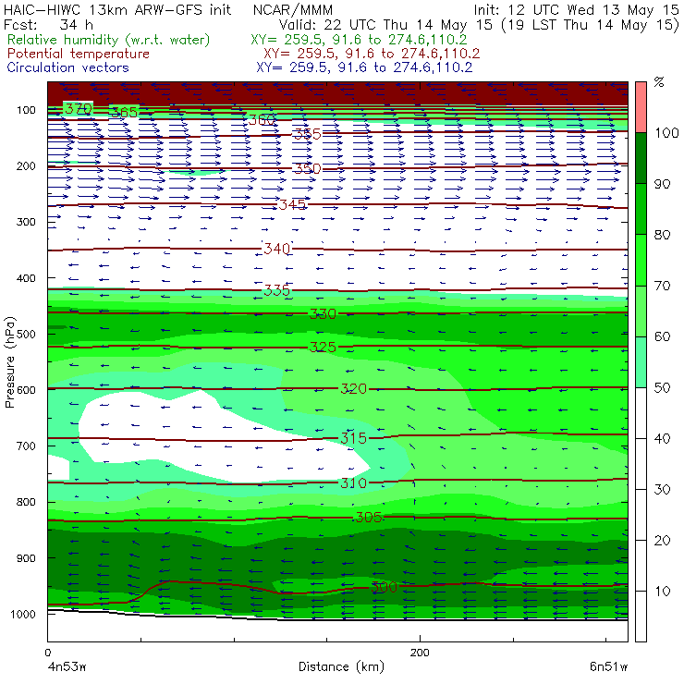Click the 335 contour label
The width and height of the screenshot is (684, 684).
[277, 289]
